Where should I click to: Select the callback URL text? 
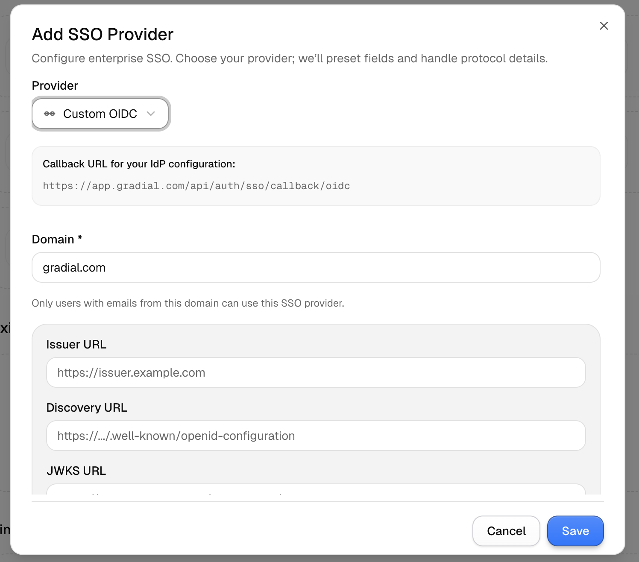[196, 186]
